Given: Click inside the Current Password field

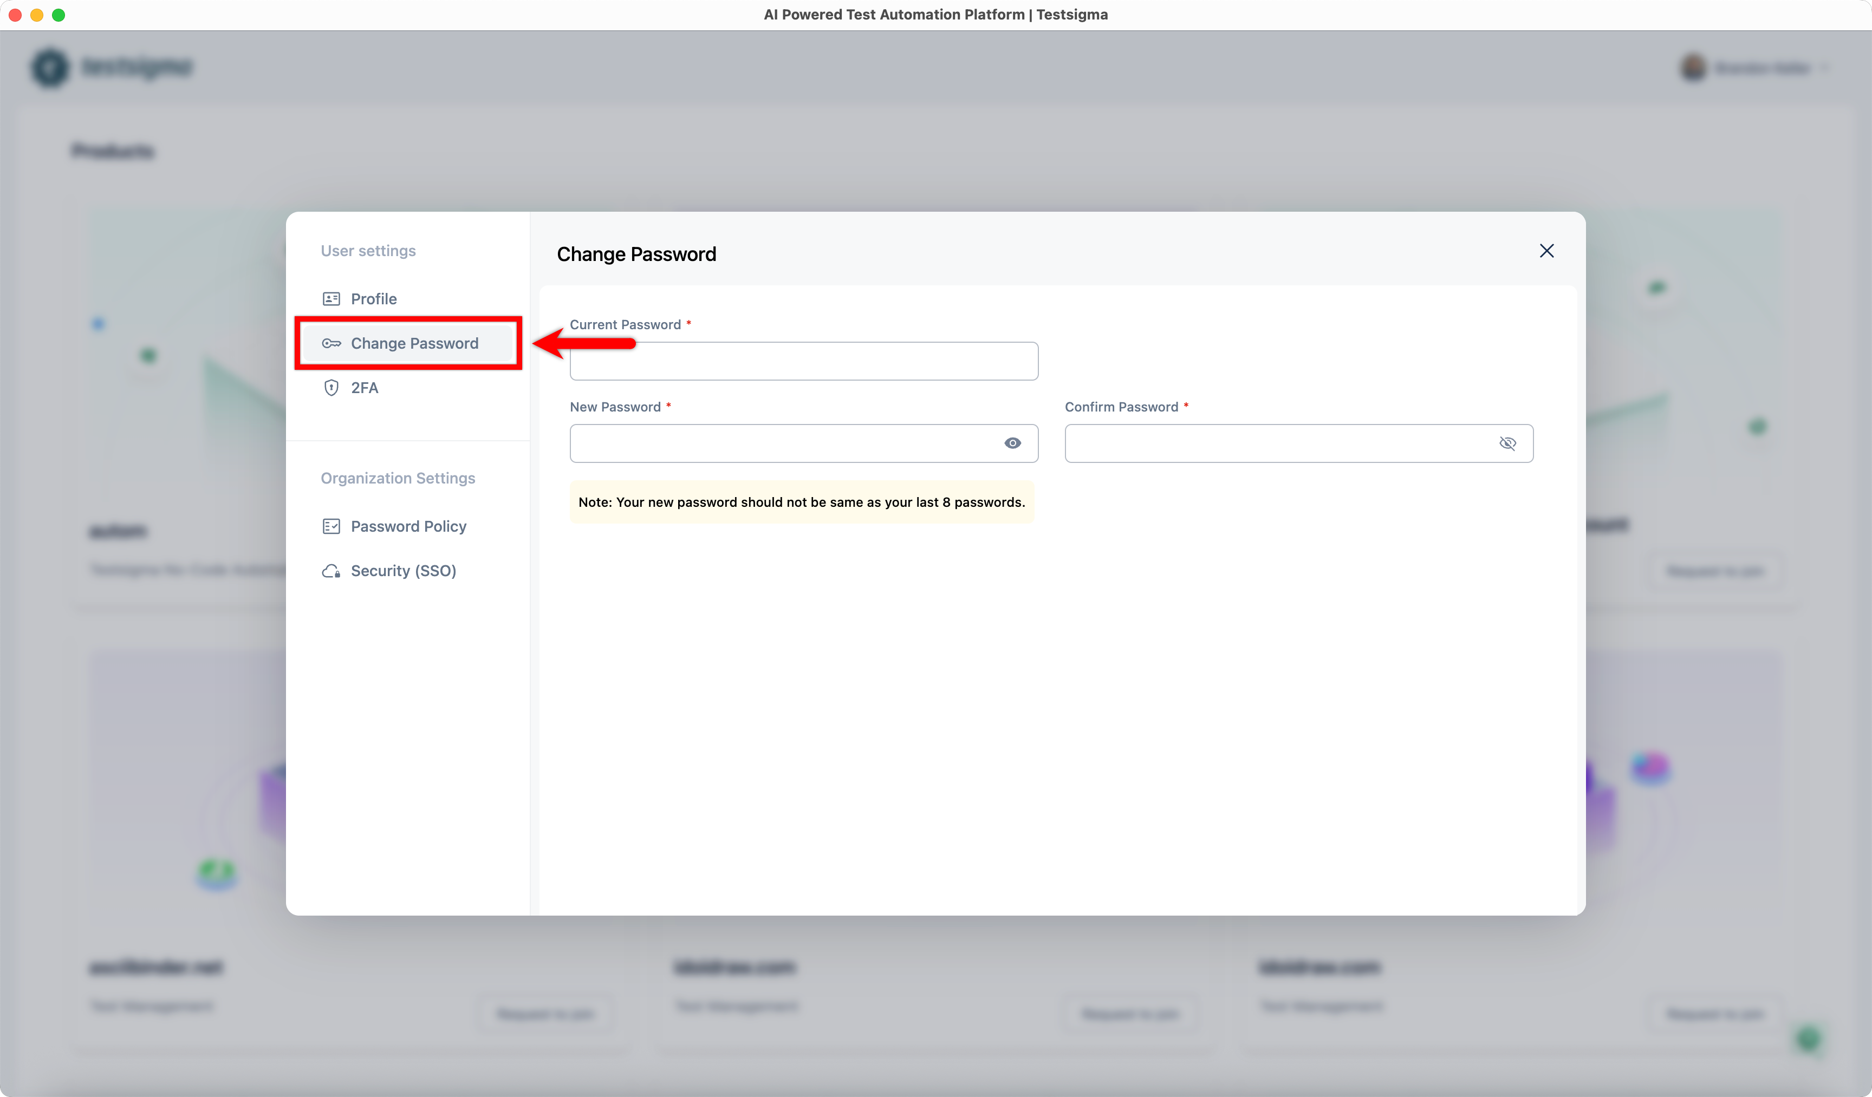Looking at the screenshot, I should (804, 361).
